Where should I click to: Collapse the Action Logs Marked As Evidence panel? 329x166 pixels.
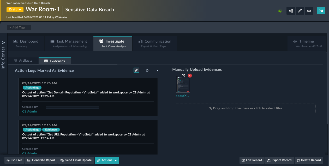[x=157, y=70]
